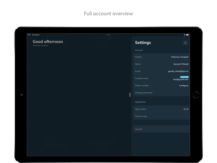Click Configure next to Phone number
The height and width of the screenshot is (163, 217).
[x=184, y=85]
